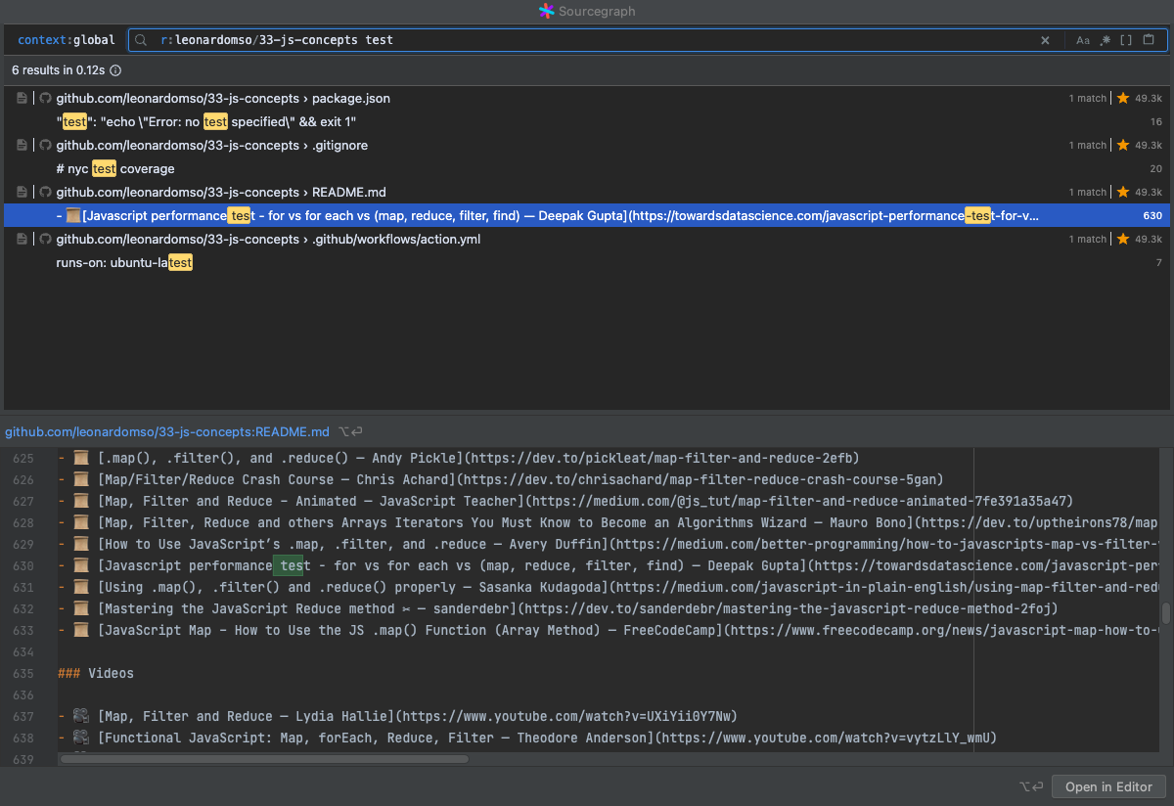The width and height of the screenshot is (1174, 806).
Task: Click the Theodore Anderson video line in preview
Action: [527, 738]
